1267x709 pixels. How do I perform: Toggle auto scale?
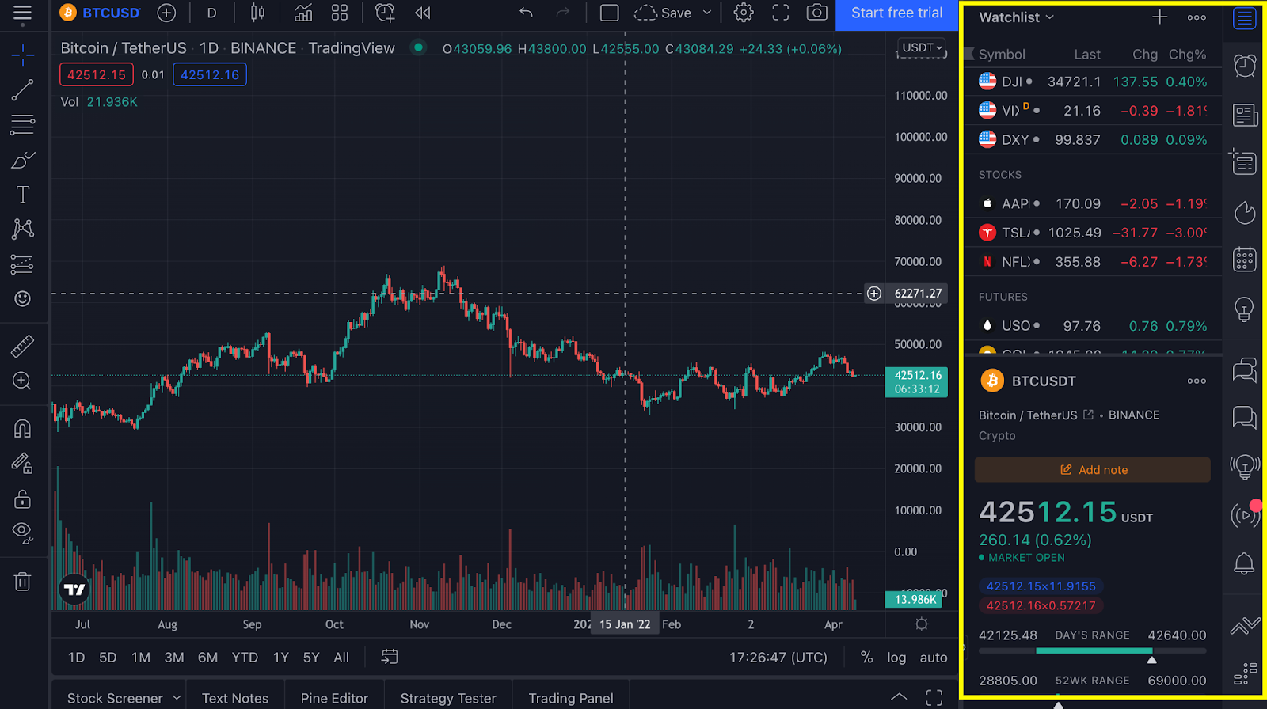(934, 658)
